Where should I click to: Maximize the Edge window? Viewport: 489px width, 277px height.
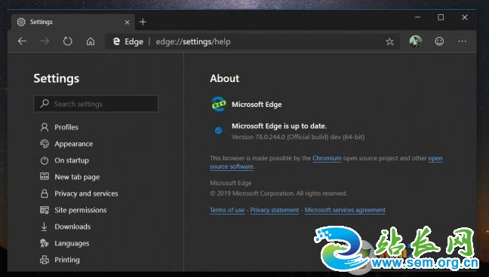click(x=441, y=17)
